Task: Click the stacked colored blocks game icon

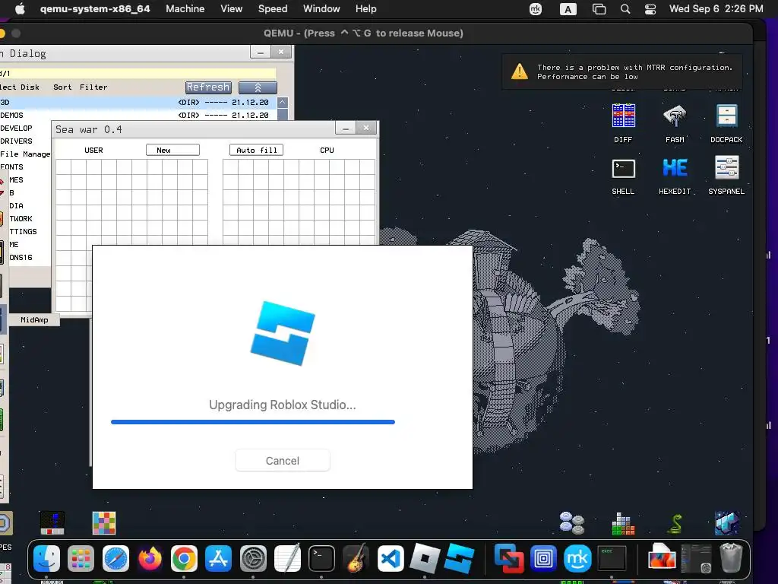Action: [623, 523]
